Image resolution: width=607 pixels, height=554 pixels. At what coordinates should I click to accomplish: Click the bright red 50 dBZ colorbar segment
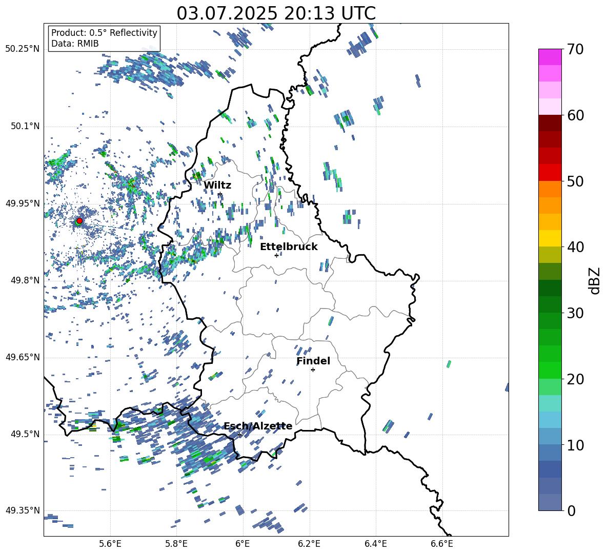pyautogui.click(x=550, y=173)
